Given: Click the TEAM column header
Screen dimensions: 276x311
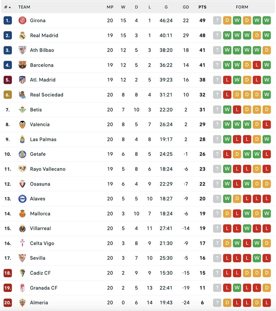Looking at the screenshot, I should 24,7.
